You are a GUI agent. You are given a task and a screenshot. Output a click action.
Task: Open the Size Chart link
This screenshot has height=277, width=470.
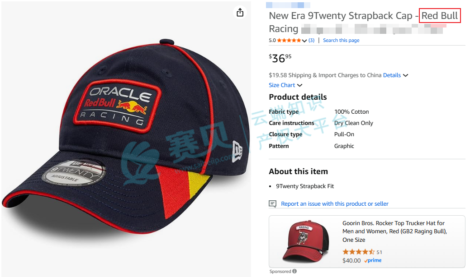(x=282, y=85)
